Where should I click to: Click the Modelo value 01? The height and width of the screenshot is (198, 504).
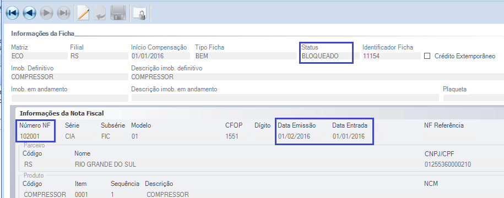pyautogui.click(x=135, y=136)
